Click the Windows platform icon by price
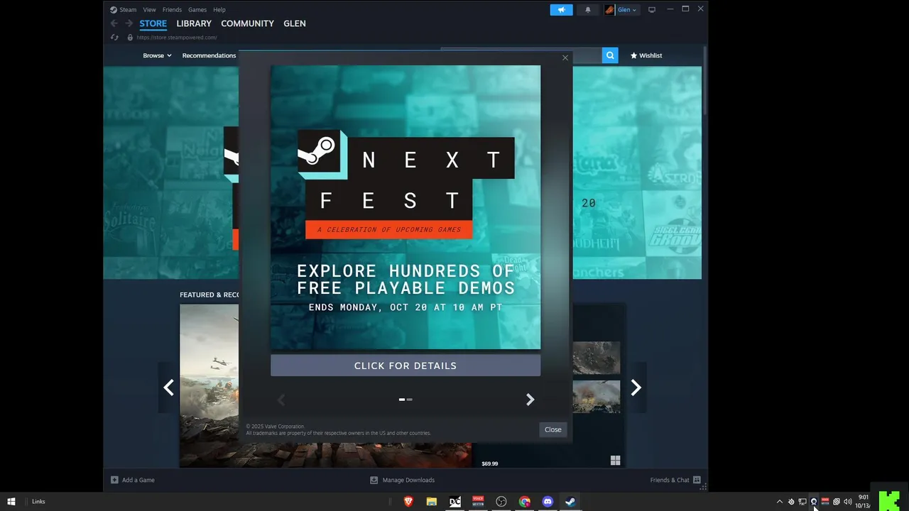This screenshot has height=511, width=909. 615,461
